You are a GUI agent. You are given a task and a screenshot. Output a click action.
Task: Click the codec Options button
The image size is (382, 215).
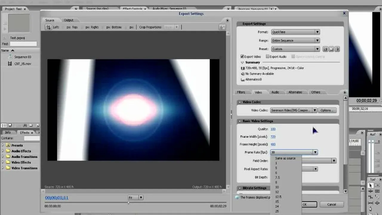click(x=327, y=110)
